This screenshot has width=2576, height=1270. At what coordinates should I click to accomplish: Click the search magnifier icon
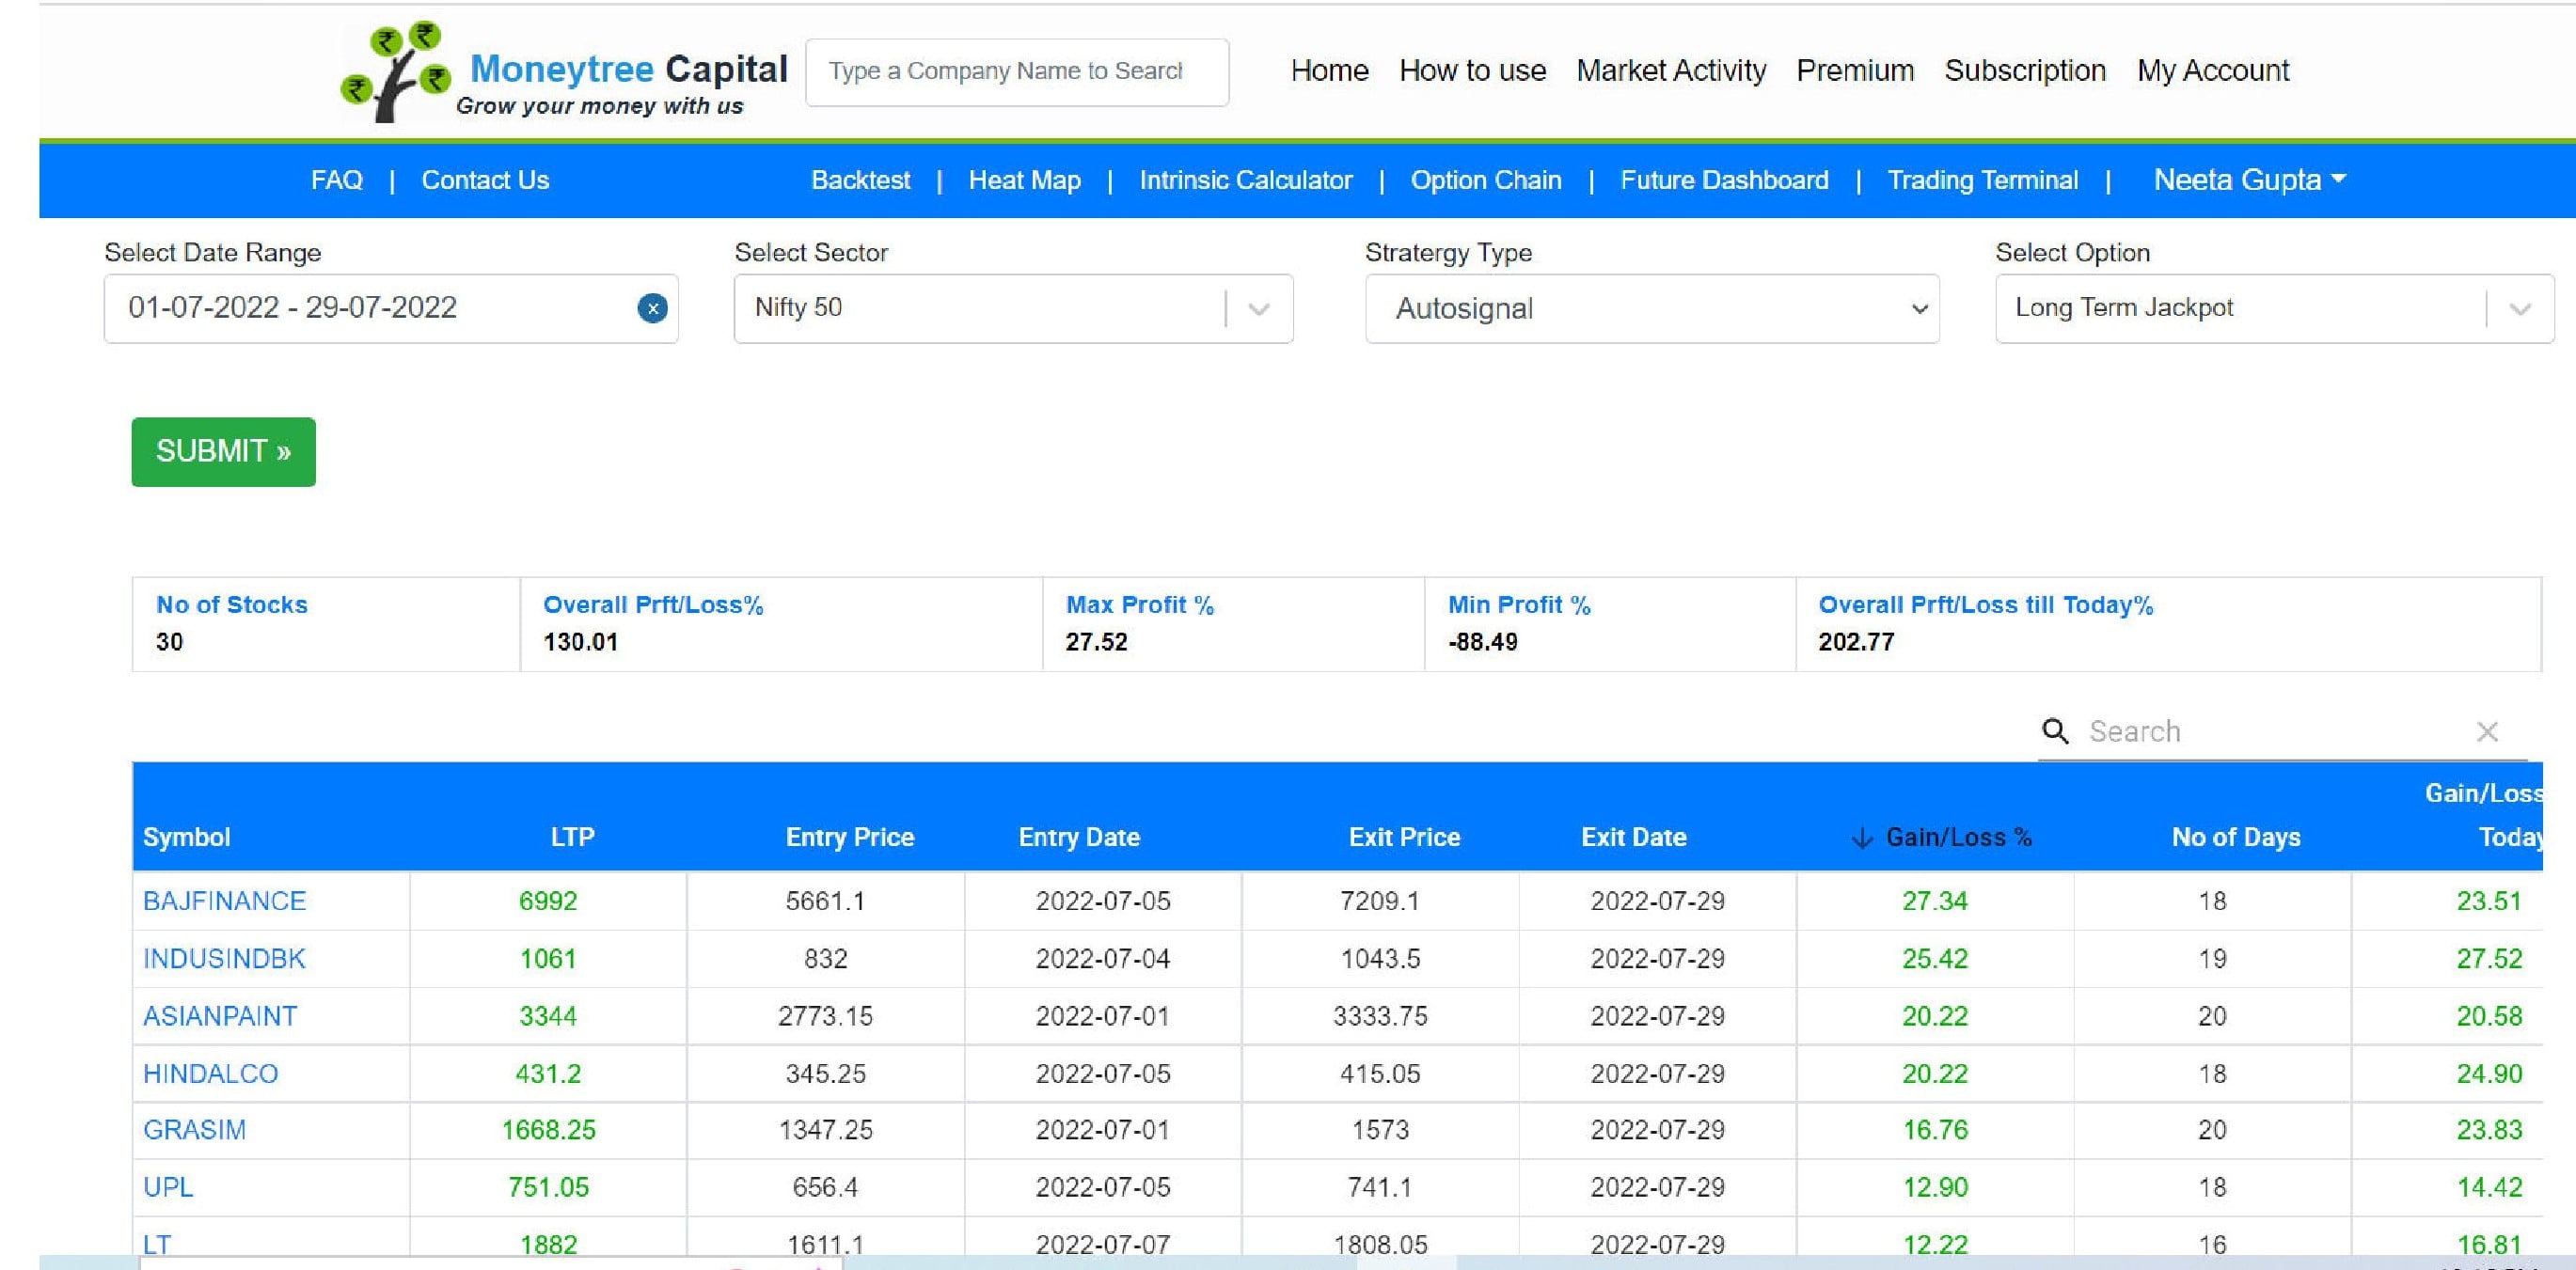(2054, 731)
